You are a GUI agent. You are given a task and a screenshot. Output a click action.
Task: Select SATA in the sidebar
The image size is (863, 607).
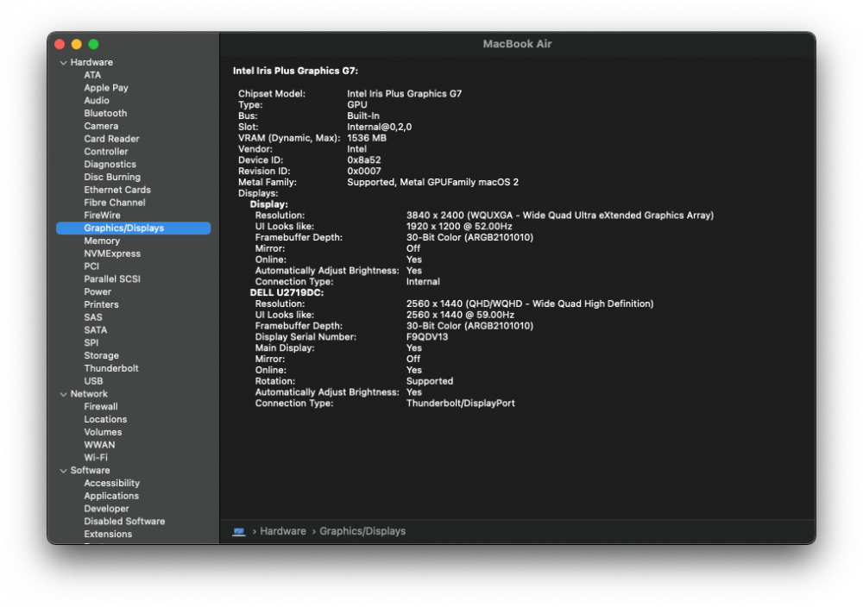[95, 330]
